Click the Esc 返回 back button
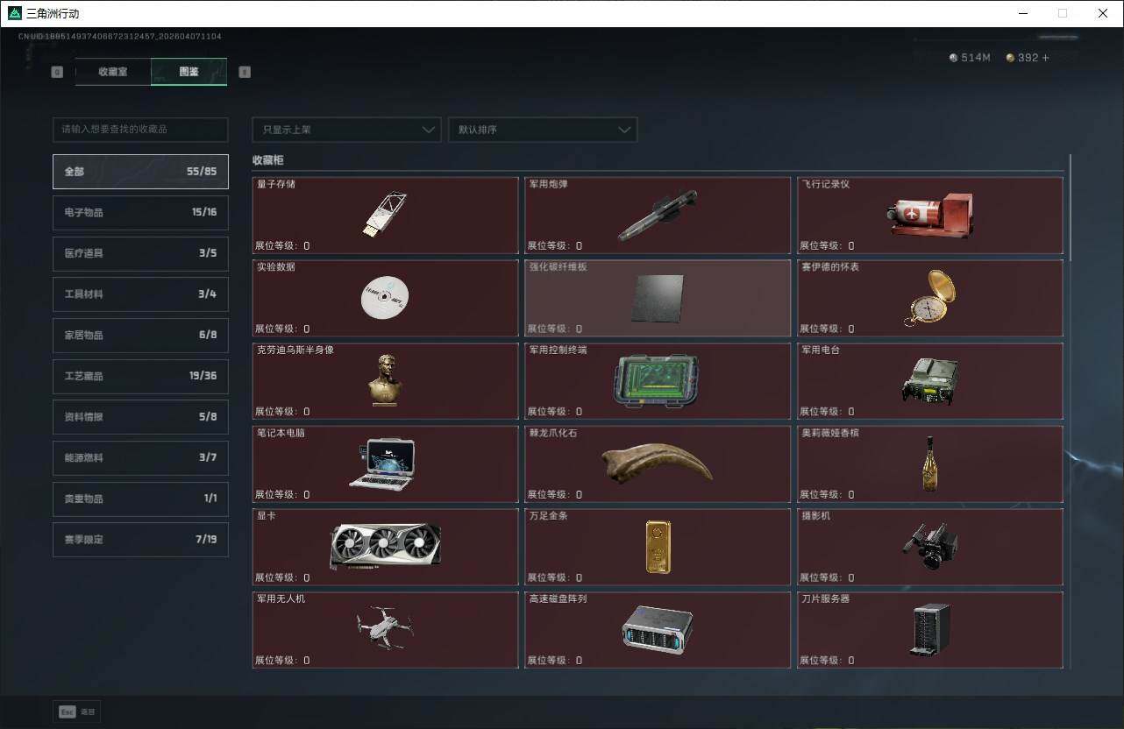Image resolution: width=1124 pixels, height=729 pixels. pyautogui.click(x=77, y=711)
